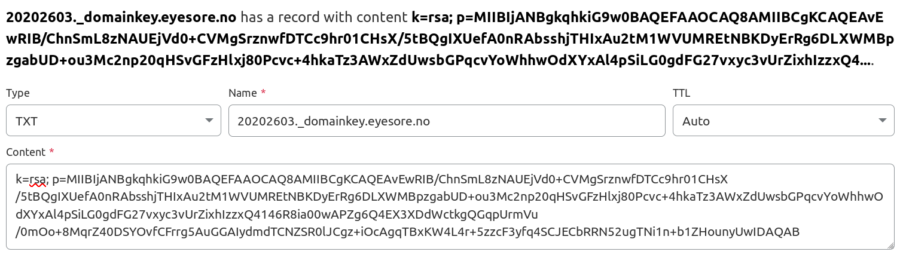Place the cursor at the end of IDAQAB in Content

pyautogui.click(x=800, y=232)
